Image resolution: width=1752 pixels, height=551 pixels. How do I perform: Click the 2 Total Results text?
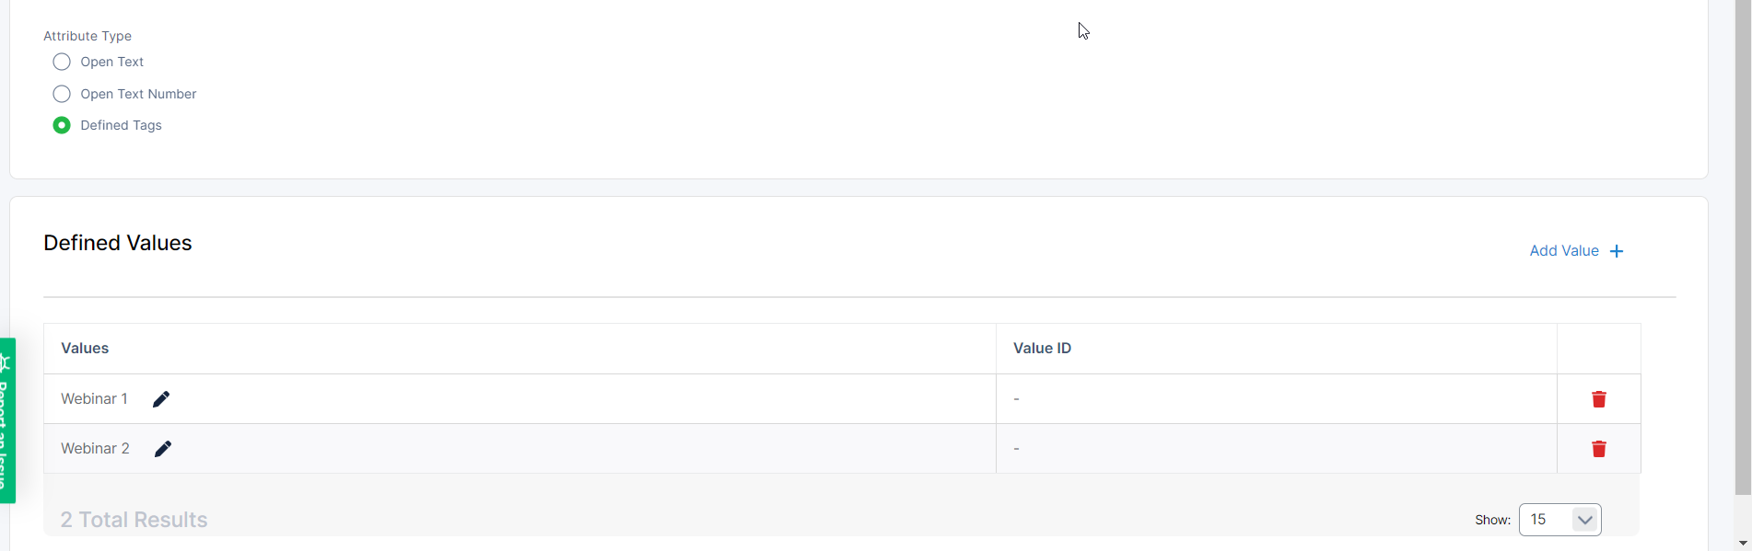click(134, 520)
